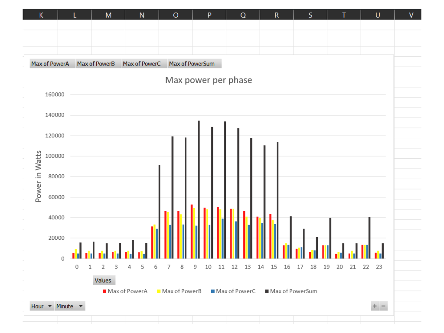
Task: Click the Max of PowerA field button
Action: 52,64
